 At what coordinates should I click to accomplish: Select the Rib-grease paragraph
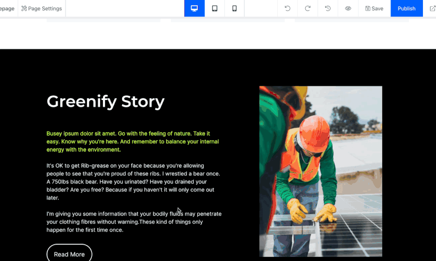pyautogui.click(x=133, y=182)
